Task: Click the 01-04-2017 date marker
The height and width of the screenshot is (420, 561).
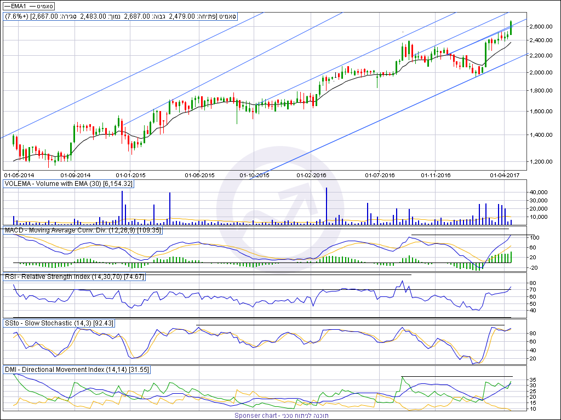Action: tap(505, 176)
